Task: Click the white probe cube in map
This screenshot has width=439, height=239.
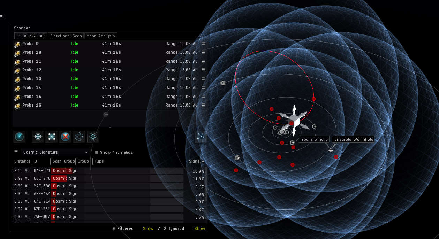Action: [x=294, y=121]
